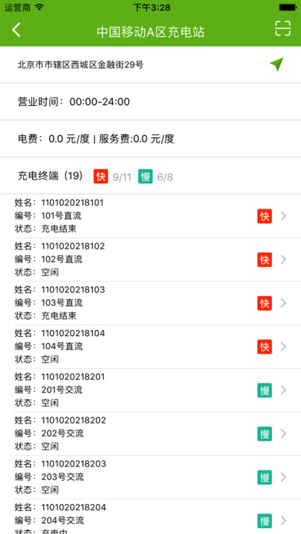Image resolution: width=301 pixels, height=534 pixels.
Task: Expand chevron for terminal 104号直流
Action: coord(283,347)
